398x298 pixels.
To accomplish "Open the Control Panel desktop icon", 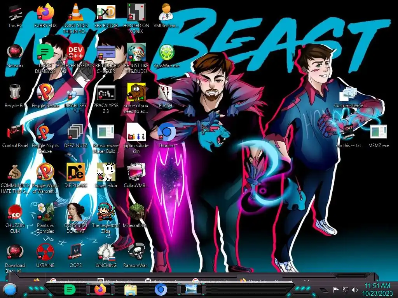I will (x=15, y=135).
